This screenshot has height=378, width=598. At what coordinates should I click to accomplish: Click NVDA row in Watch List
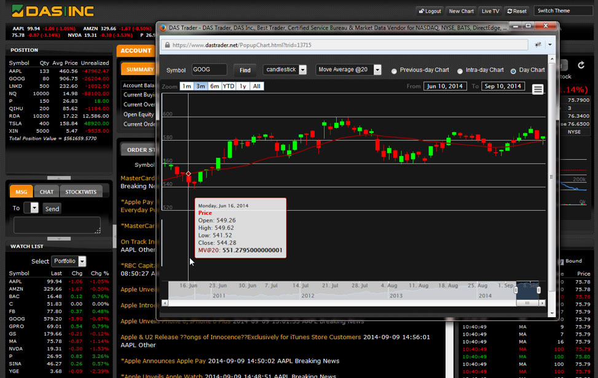pyautogui.click(x=59, y=348)
